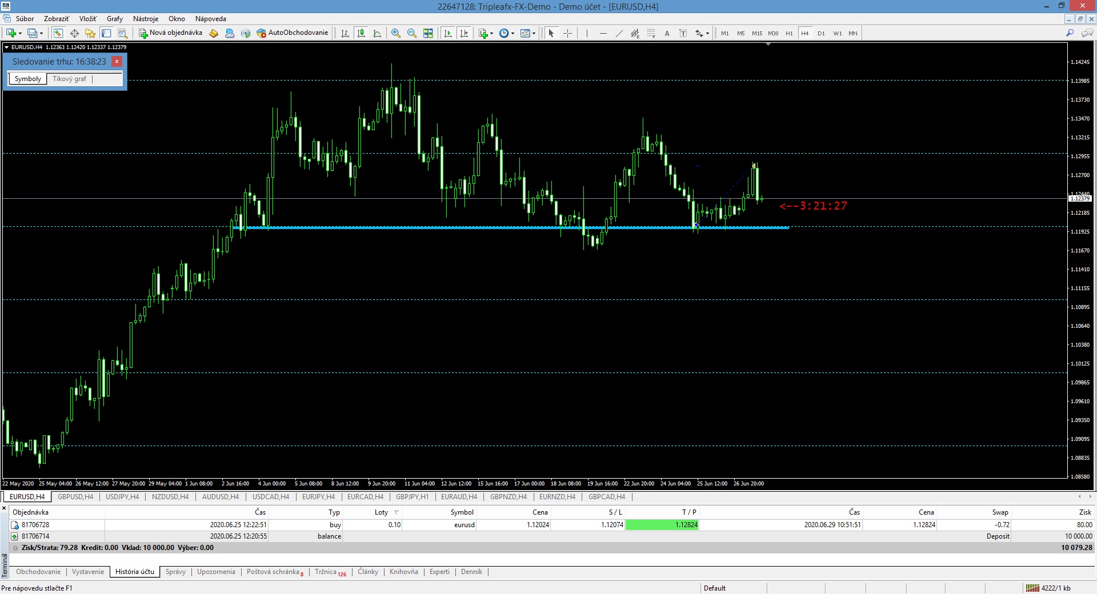
Task: Select the text label tool
Action: 683,33
